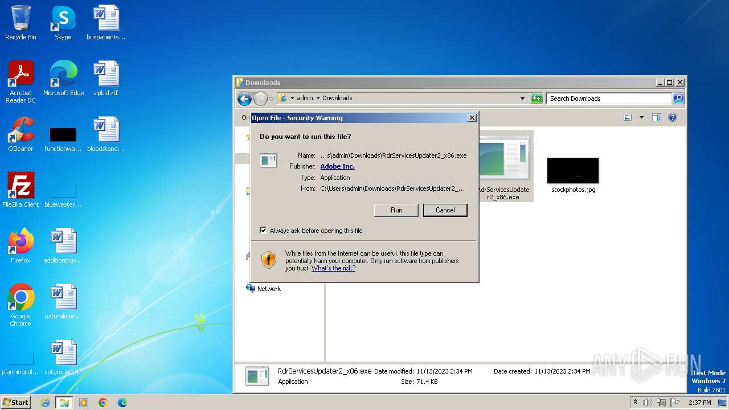This screenshot has height=410, width=729.
Task: Uncheck Always ask before opening this file
Action: (x=263, y=231)
